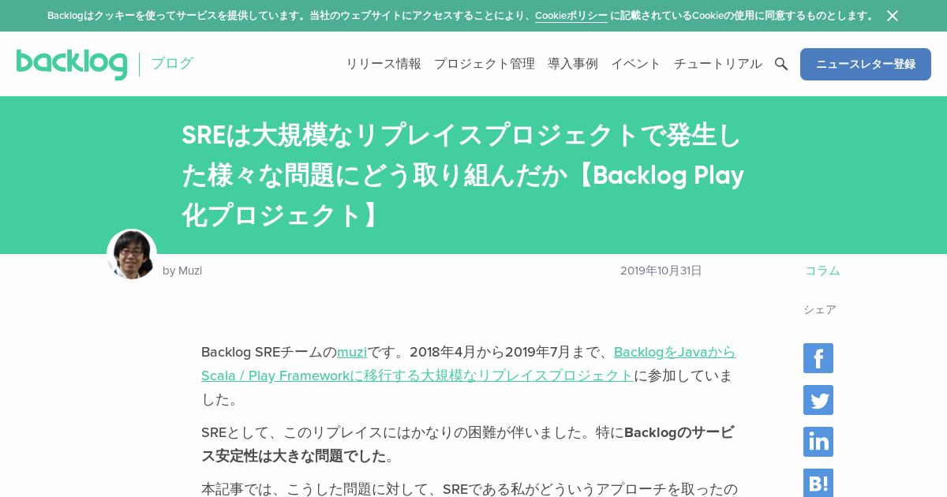The height and width of the screenshot is (497, 947).
Task: Click the bold text Backlogのサービス安定性は大きな問題でした
Action: pyautogui.click(x=468, y=444)
